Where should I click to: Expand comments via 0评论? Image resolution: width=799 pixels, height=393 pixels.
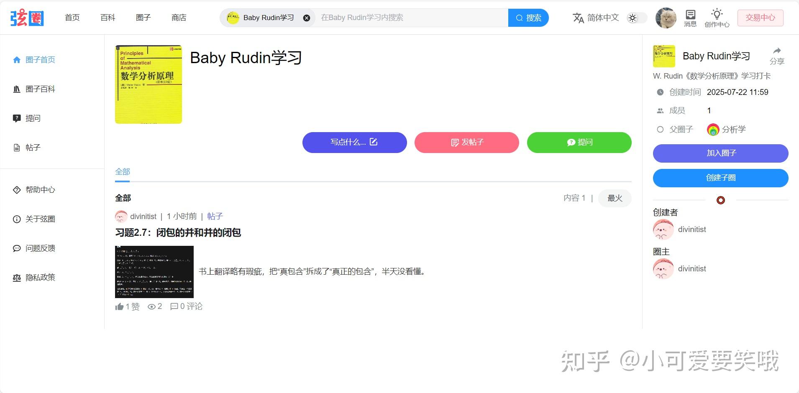187,306
